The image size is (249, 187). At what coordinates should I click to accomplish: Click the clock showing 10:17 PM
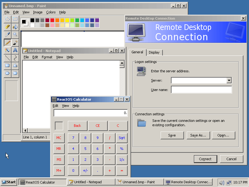click(240, 182)
